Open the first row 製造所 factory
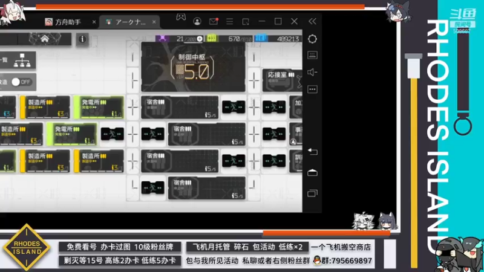 point(45,107)
